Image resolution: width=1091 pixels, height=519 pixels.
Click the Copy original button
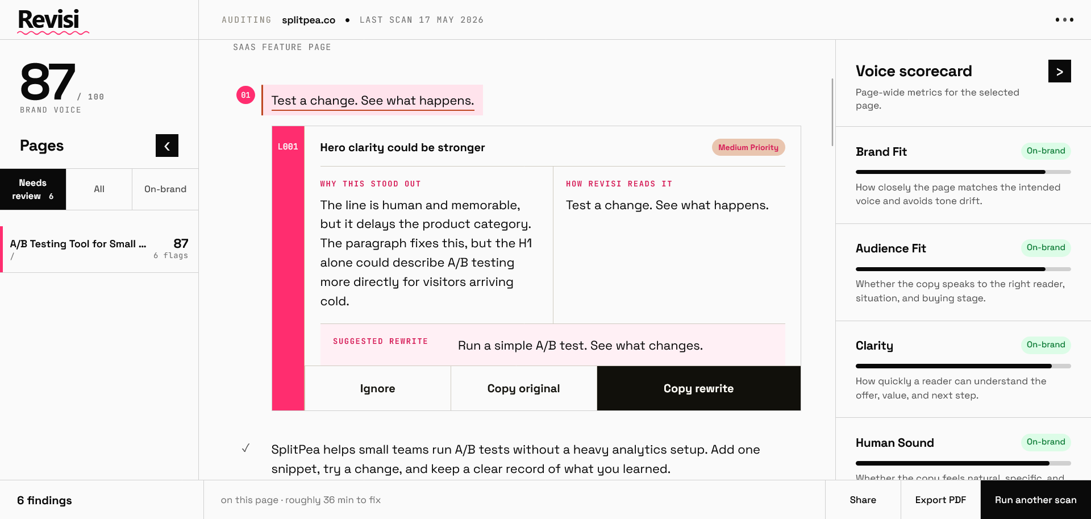click(524, 388)
